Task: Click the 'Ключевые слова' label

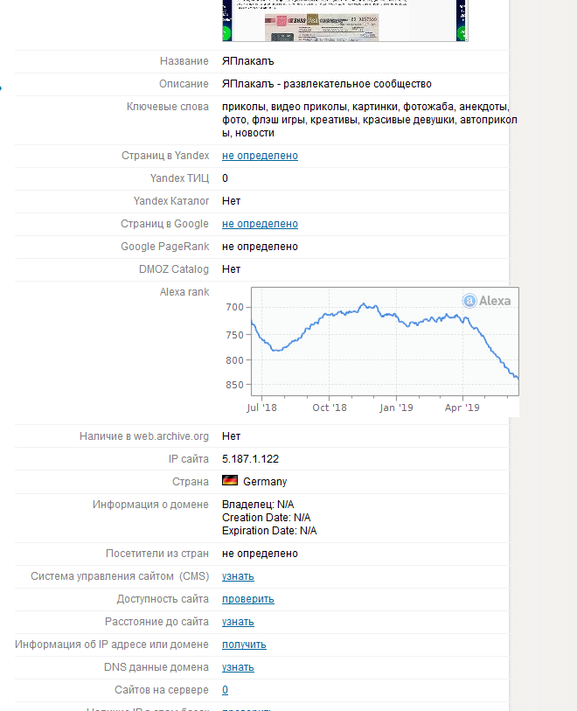Action: [x=168, y=107]
